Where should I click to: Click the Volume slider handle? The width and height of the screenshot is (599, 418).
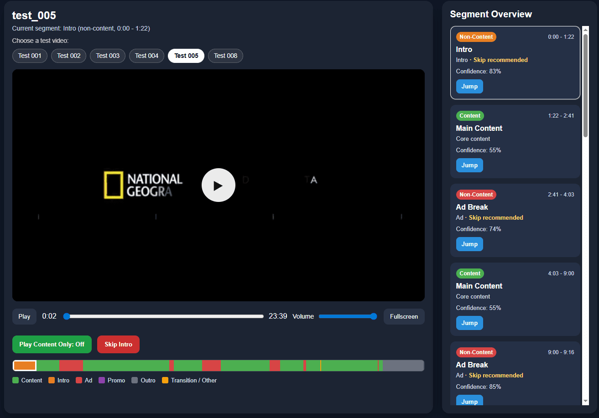[374, 316]
